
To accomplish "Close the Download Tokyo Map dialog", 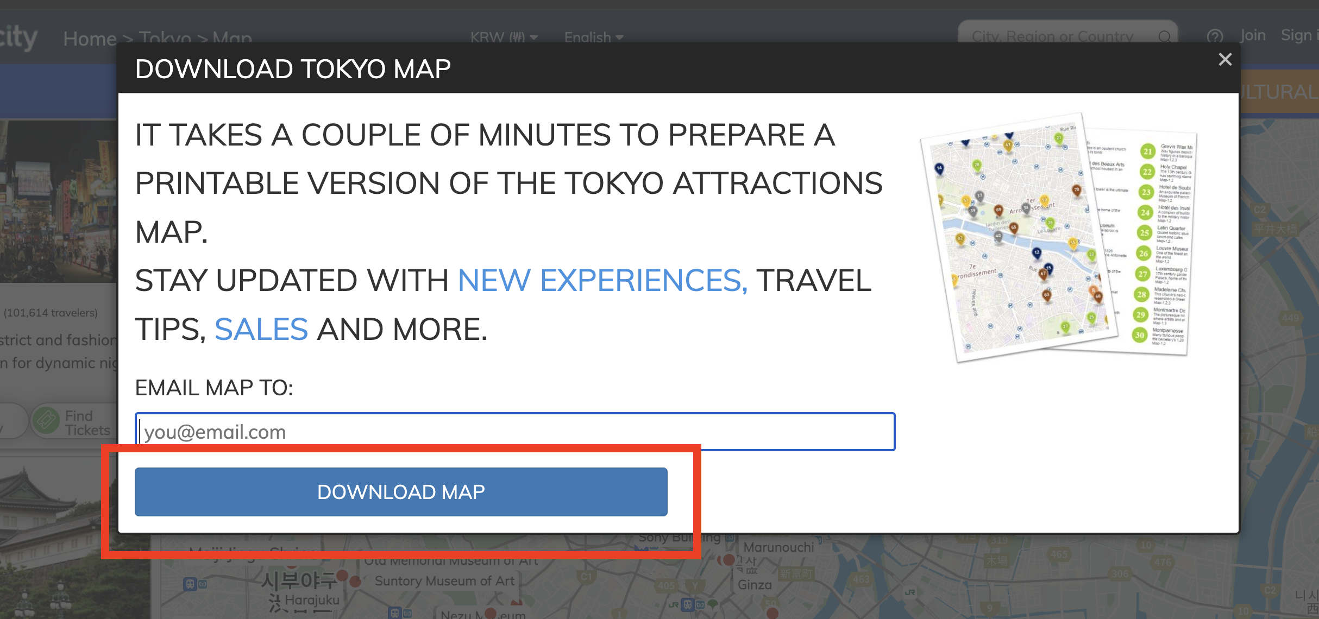I will 1224,59.
